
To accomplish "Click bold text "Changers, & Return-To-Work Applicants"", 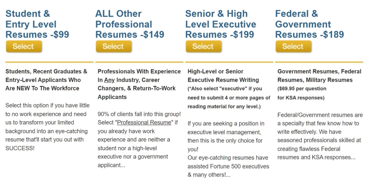I will point(137,93).
